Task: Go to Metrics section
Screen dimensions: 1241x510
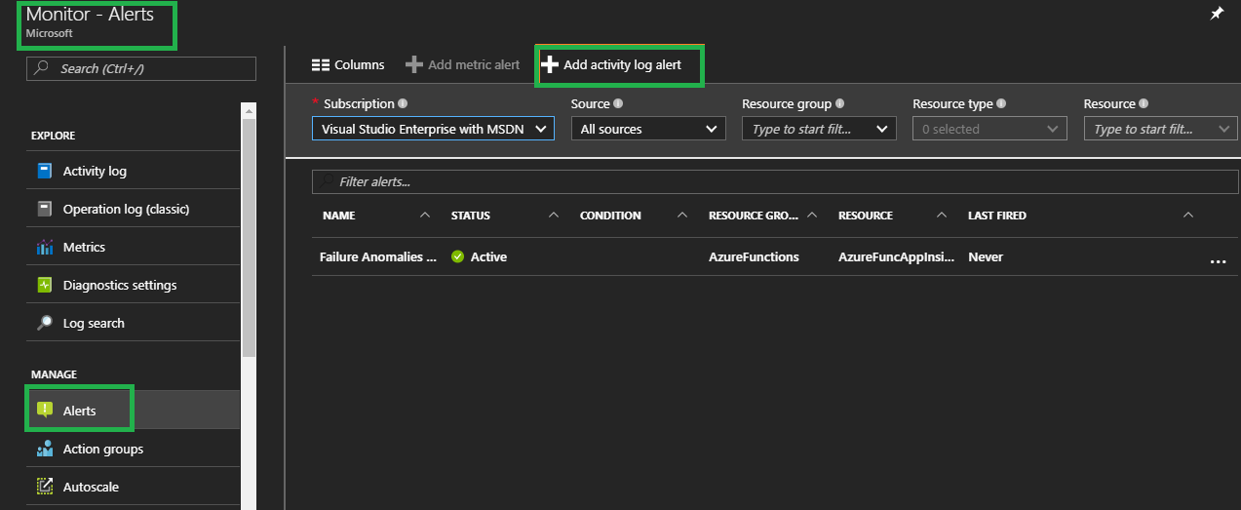Action: tap(133, 247)
